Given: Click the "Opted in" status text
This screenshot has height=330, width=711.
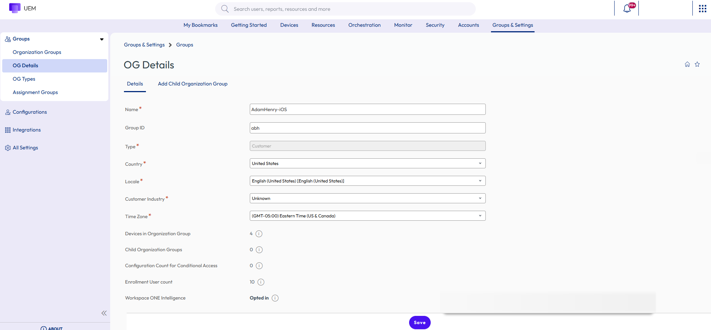Looking at the screenshot, I should pos(259,298).
